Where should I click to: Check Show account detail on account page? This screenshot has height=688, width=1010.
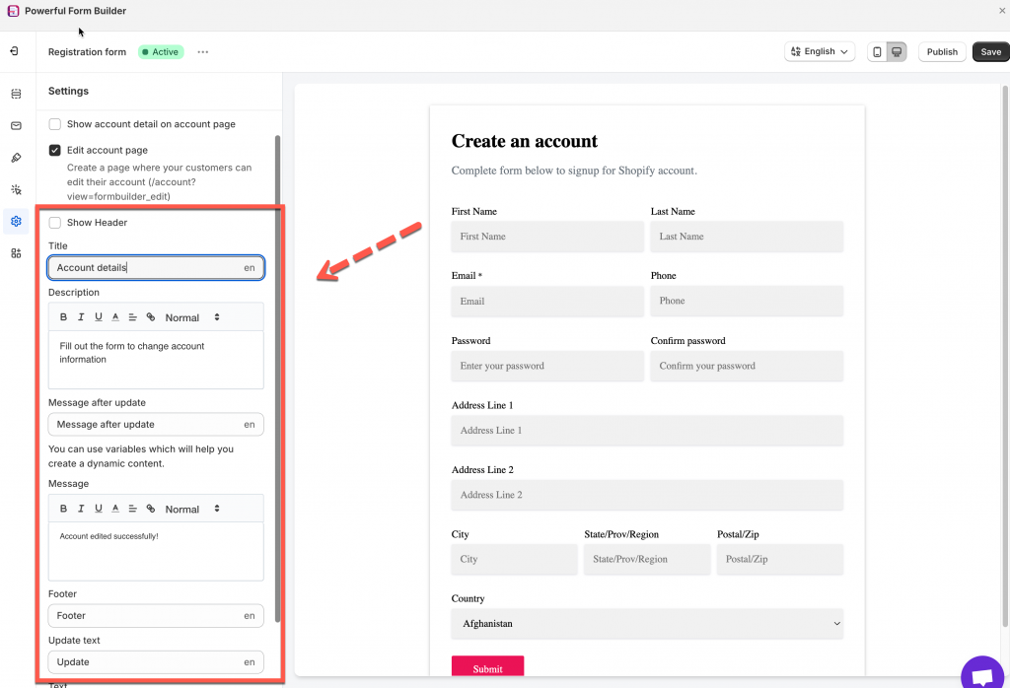pos(55,124)
